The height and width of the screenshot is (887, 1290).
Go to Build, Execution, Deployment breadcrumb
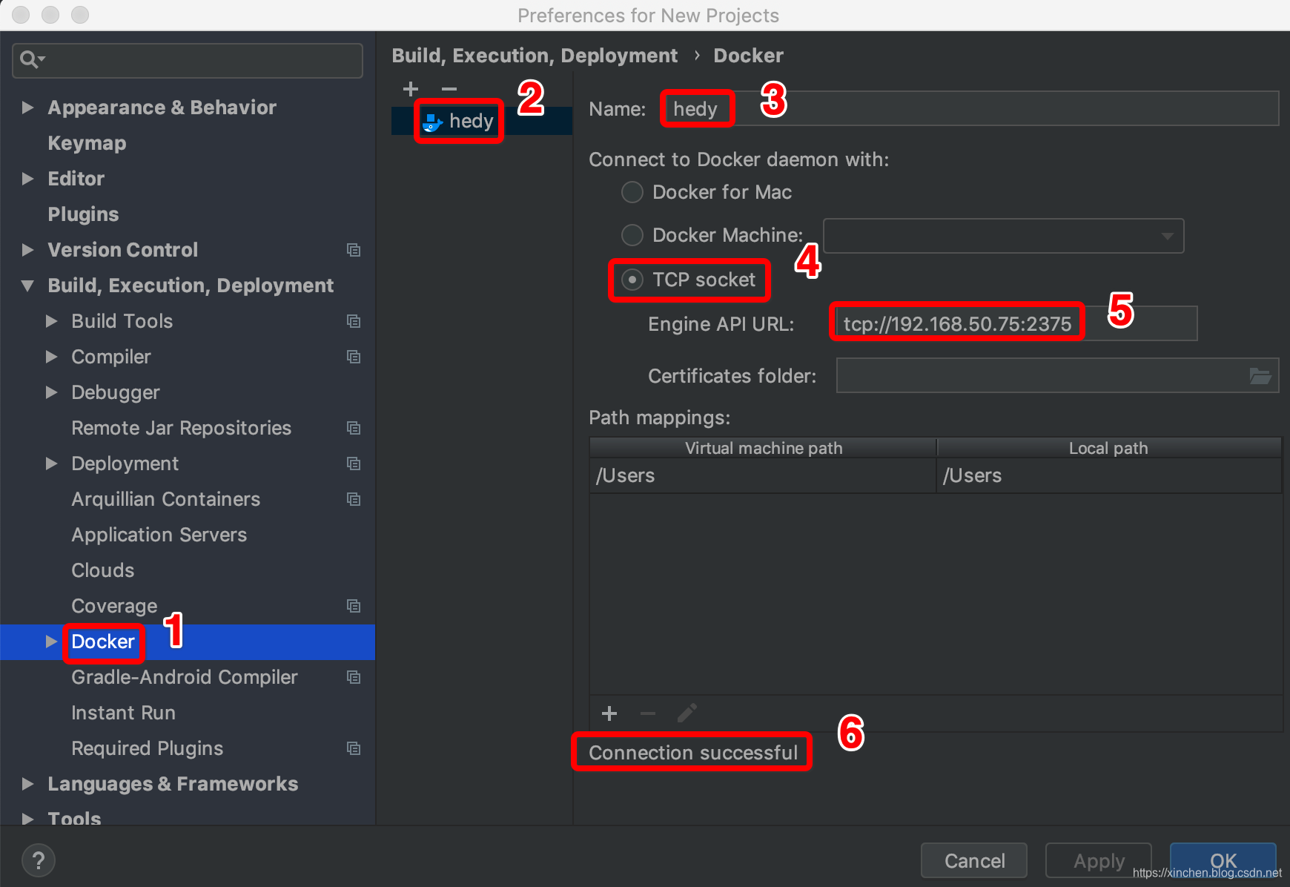[x=535, y=56]
